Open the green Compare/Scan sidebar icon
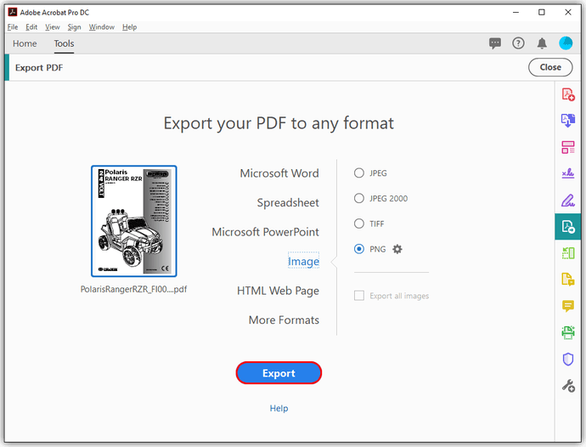 pos(568,253)
